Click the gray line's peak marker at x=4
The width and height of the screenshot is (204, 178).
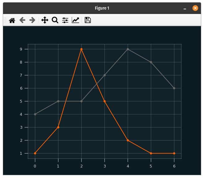tap(128, 49)
